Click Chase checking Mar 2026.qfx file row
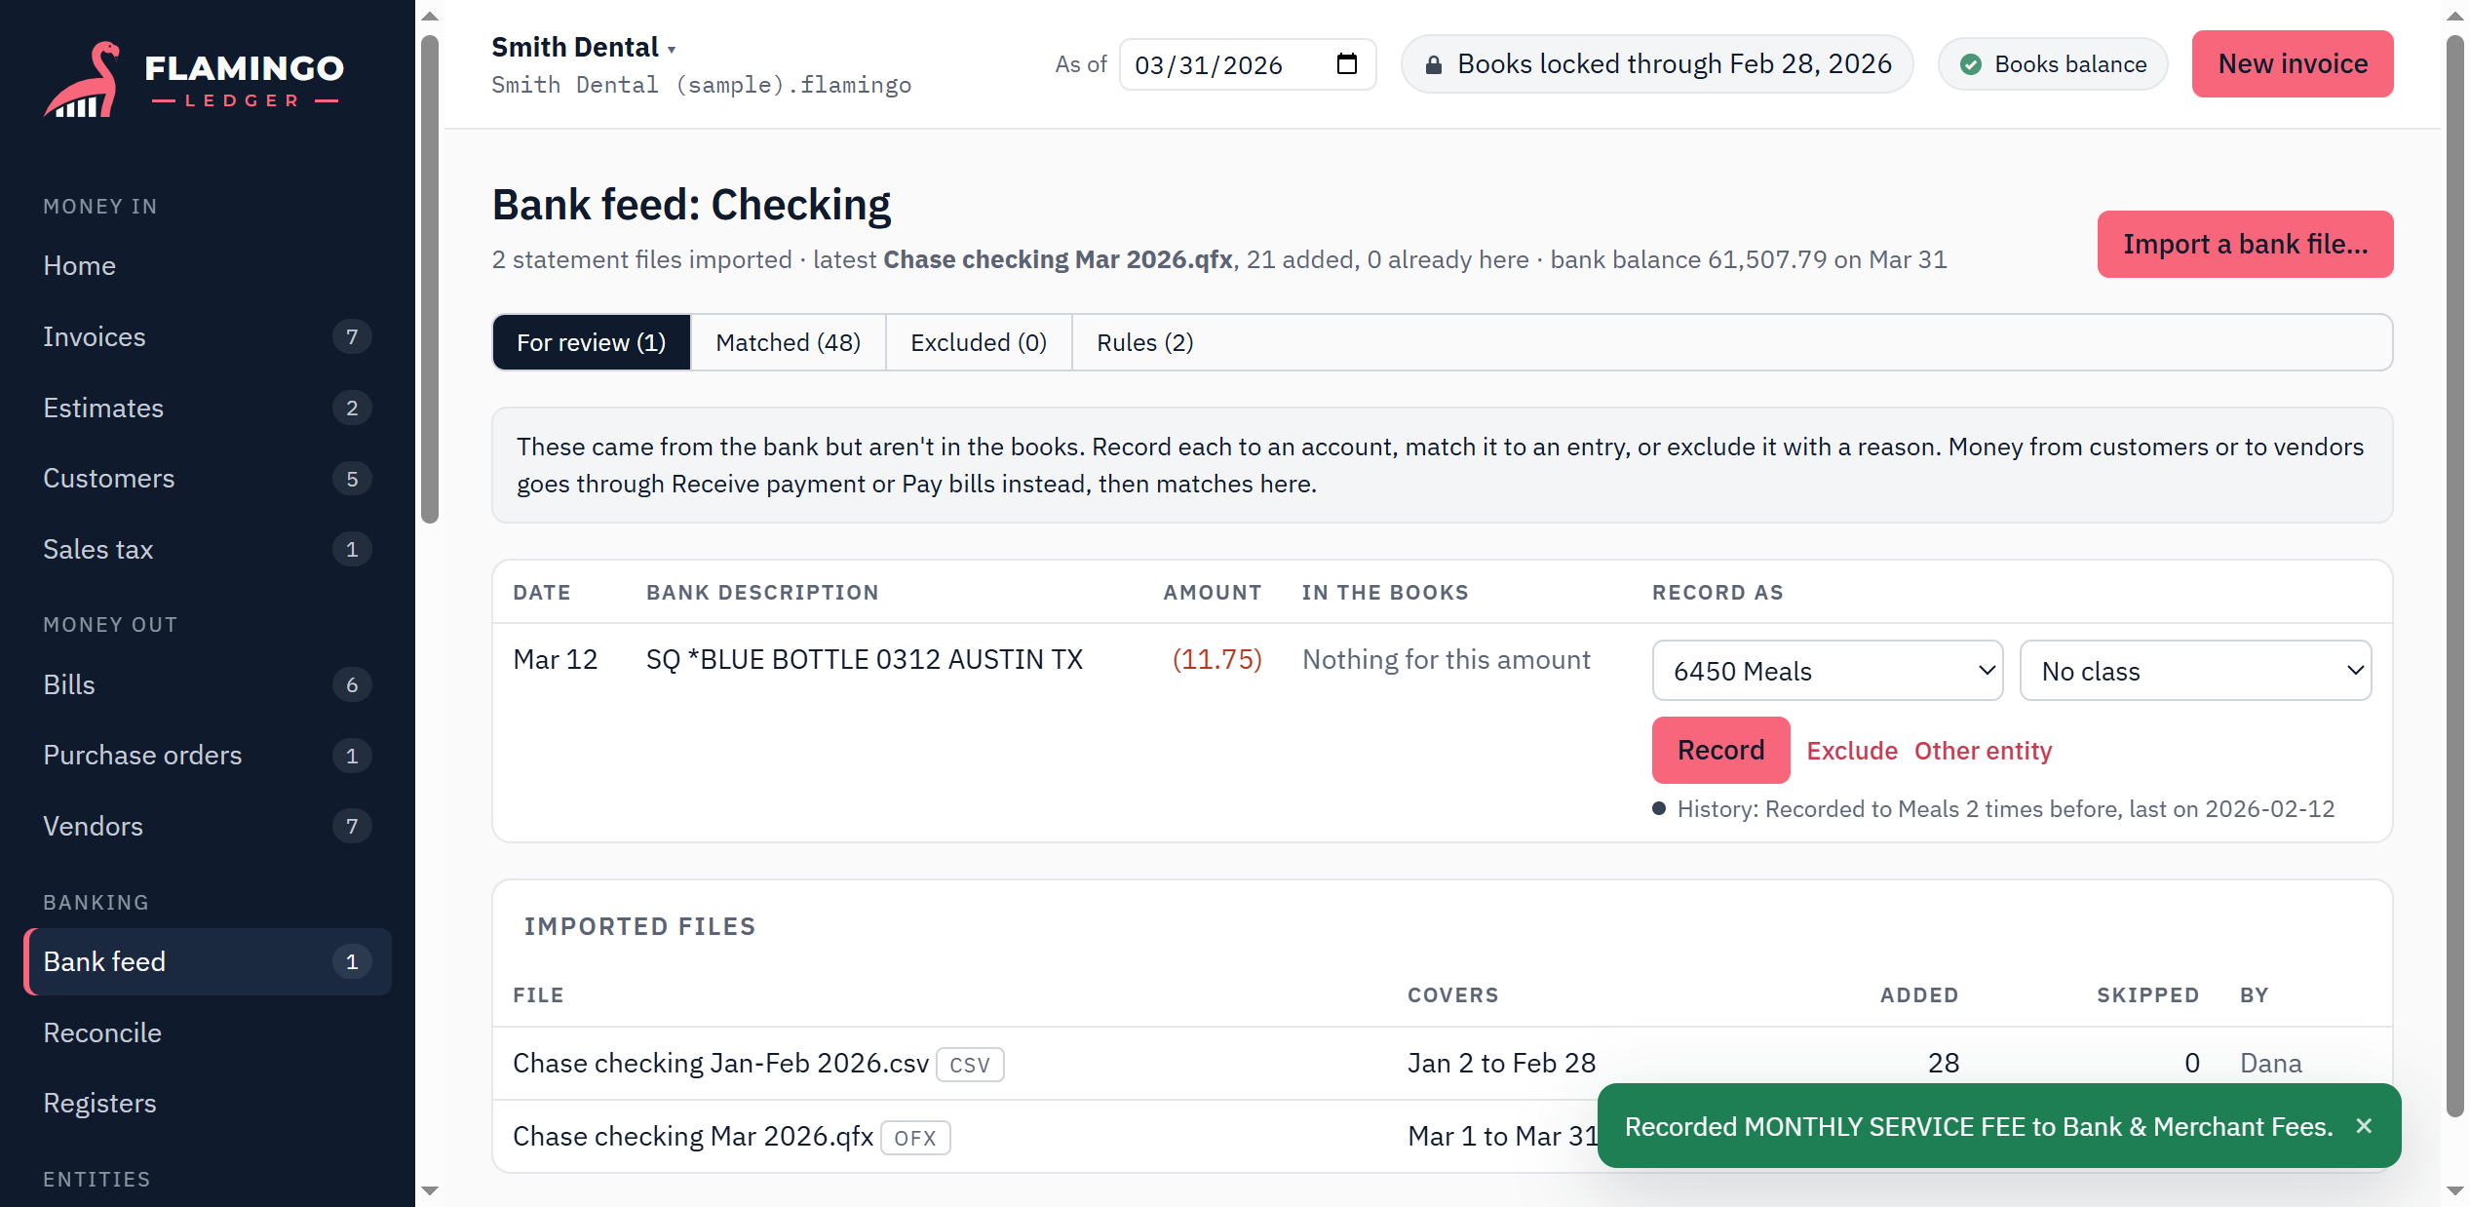 1443,1137
